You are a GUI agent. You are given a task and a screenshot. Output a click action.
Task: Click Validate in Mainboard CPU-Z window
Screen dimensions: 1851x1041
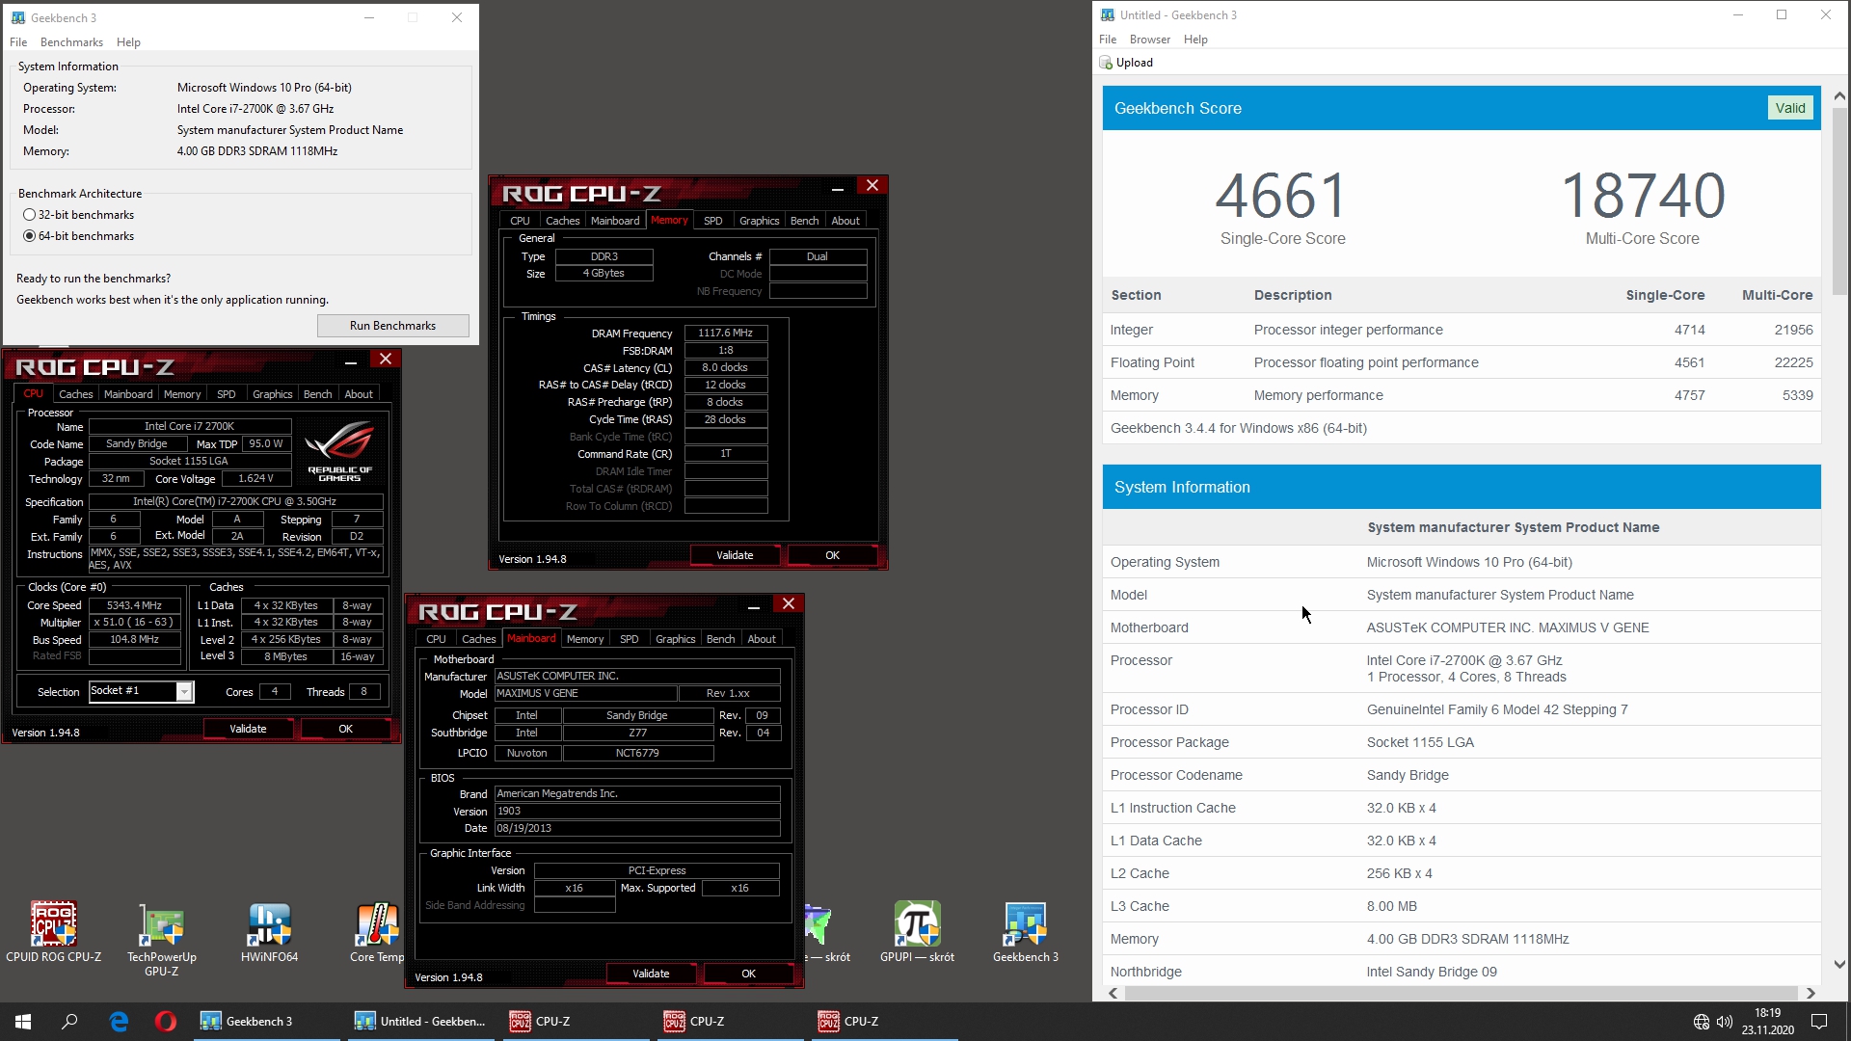pos(651,974)
